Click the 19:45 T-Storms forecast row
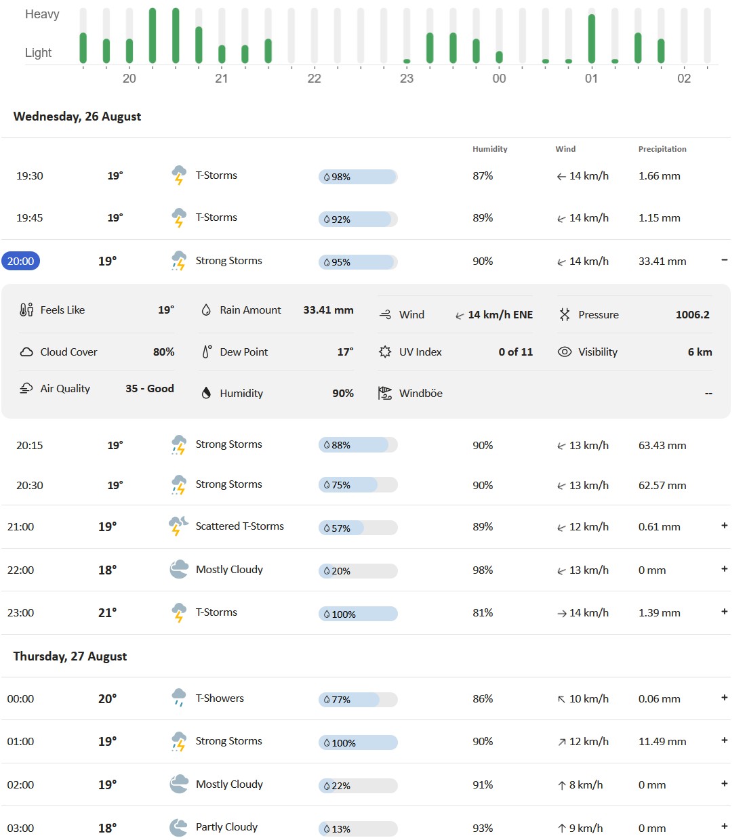 [x=366, y=218]
